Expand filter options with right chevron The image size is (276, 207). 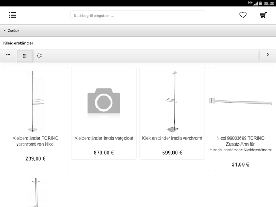[x=268, y=55]
